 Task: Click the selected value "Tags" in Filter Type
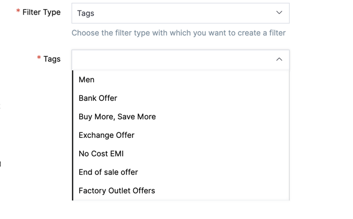coord(86,13)
